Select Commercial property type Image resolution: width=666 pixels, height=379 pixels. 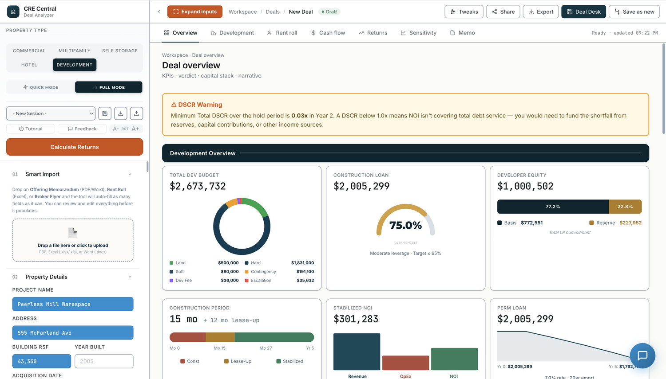(29, 51)
